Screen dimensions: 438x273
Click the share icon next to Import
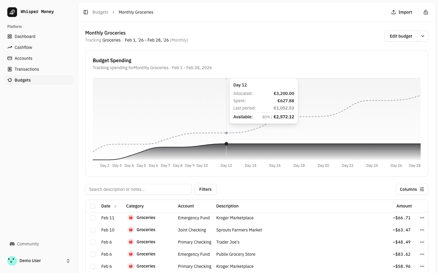pos(426,12)
